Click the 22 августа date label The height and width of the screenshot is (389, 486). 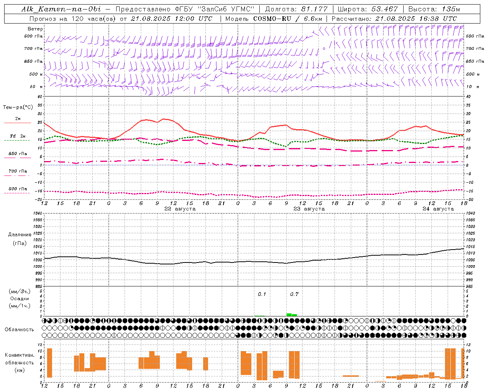[x=180, y=209]
